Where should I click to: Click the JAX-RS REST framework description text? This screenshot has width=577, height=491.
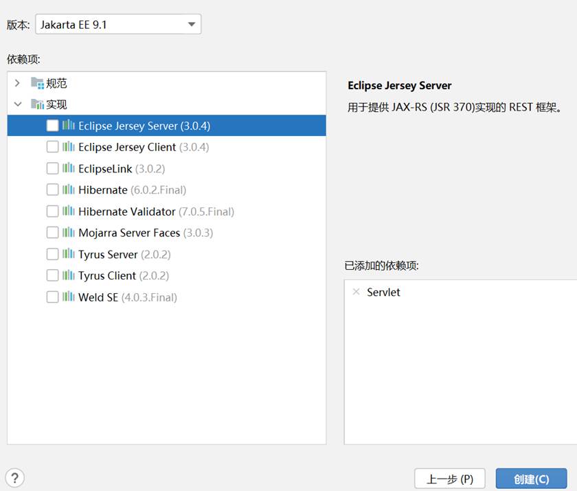(455, 107)
